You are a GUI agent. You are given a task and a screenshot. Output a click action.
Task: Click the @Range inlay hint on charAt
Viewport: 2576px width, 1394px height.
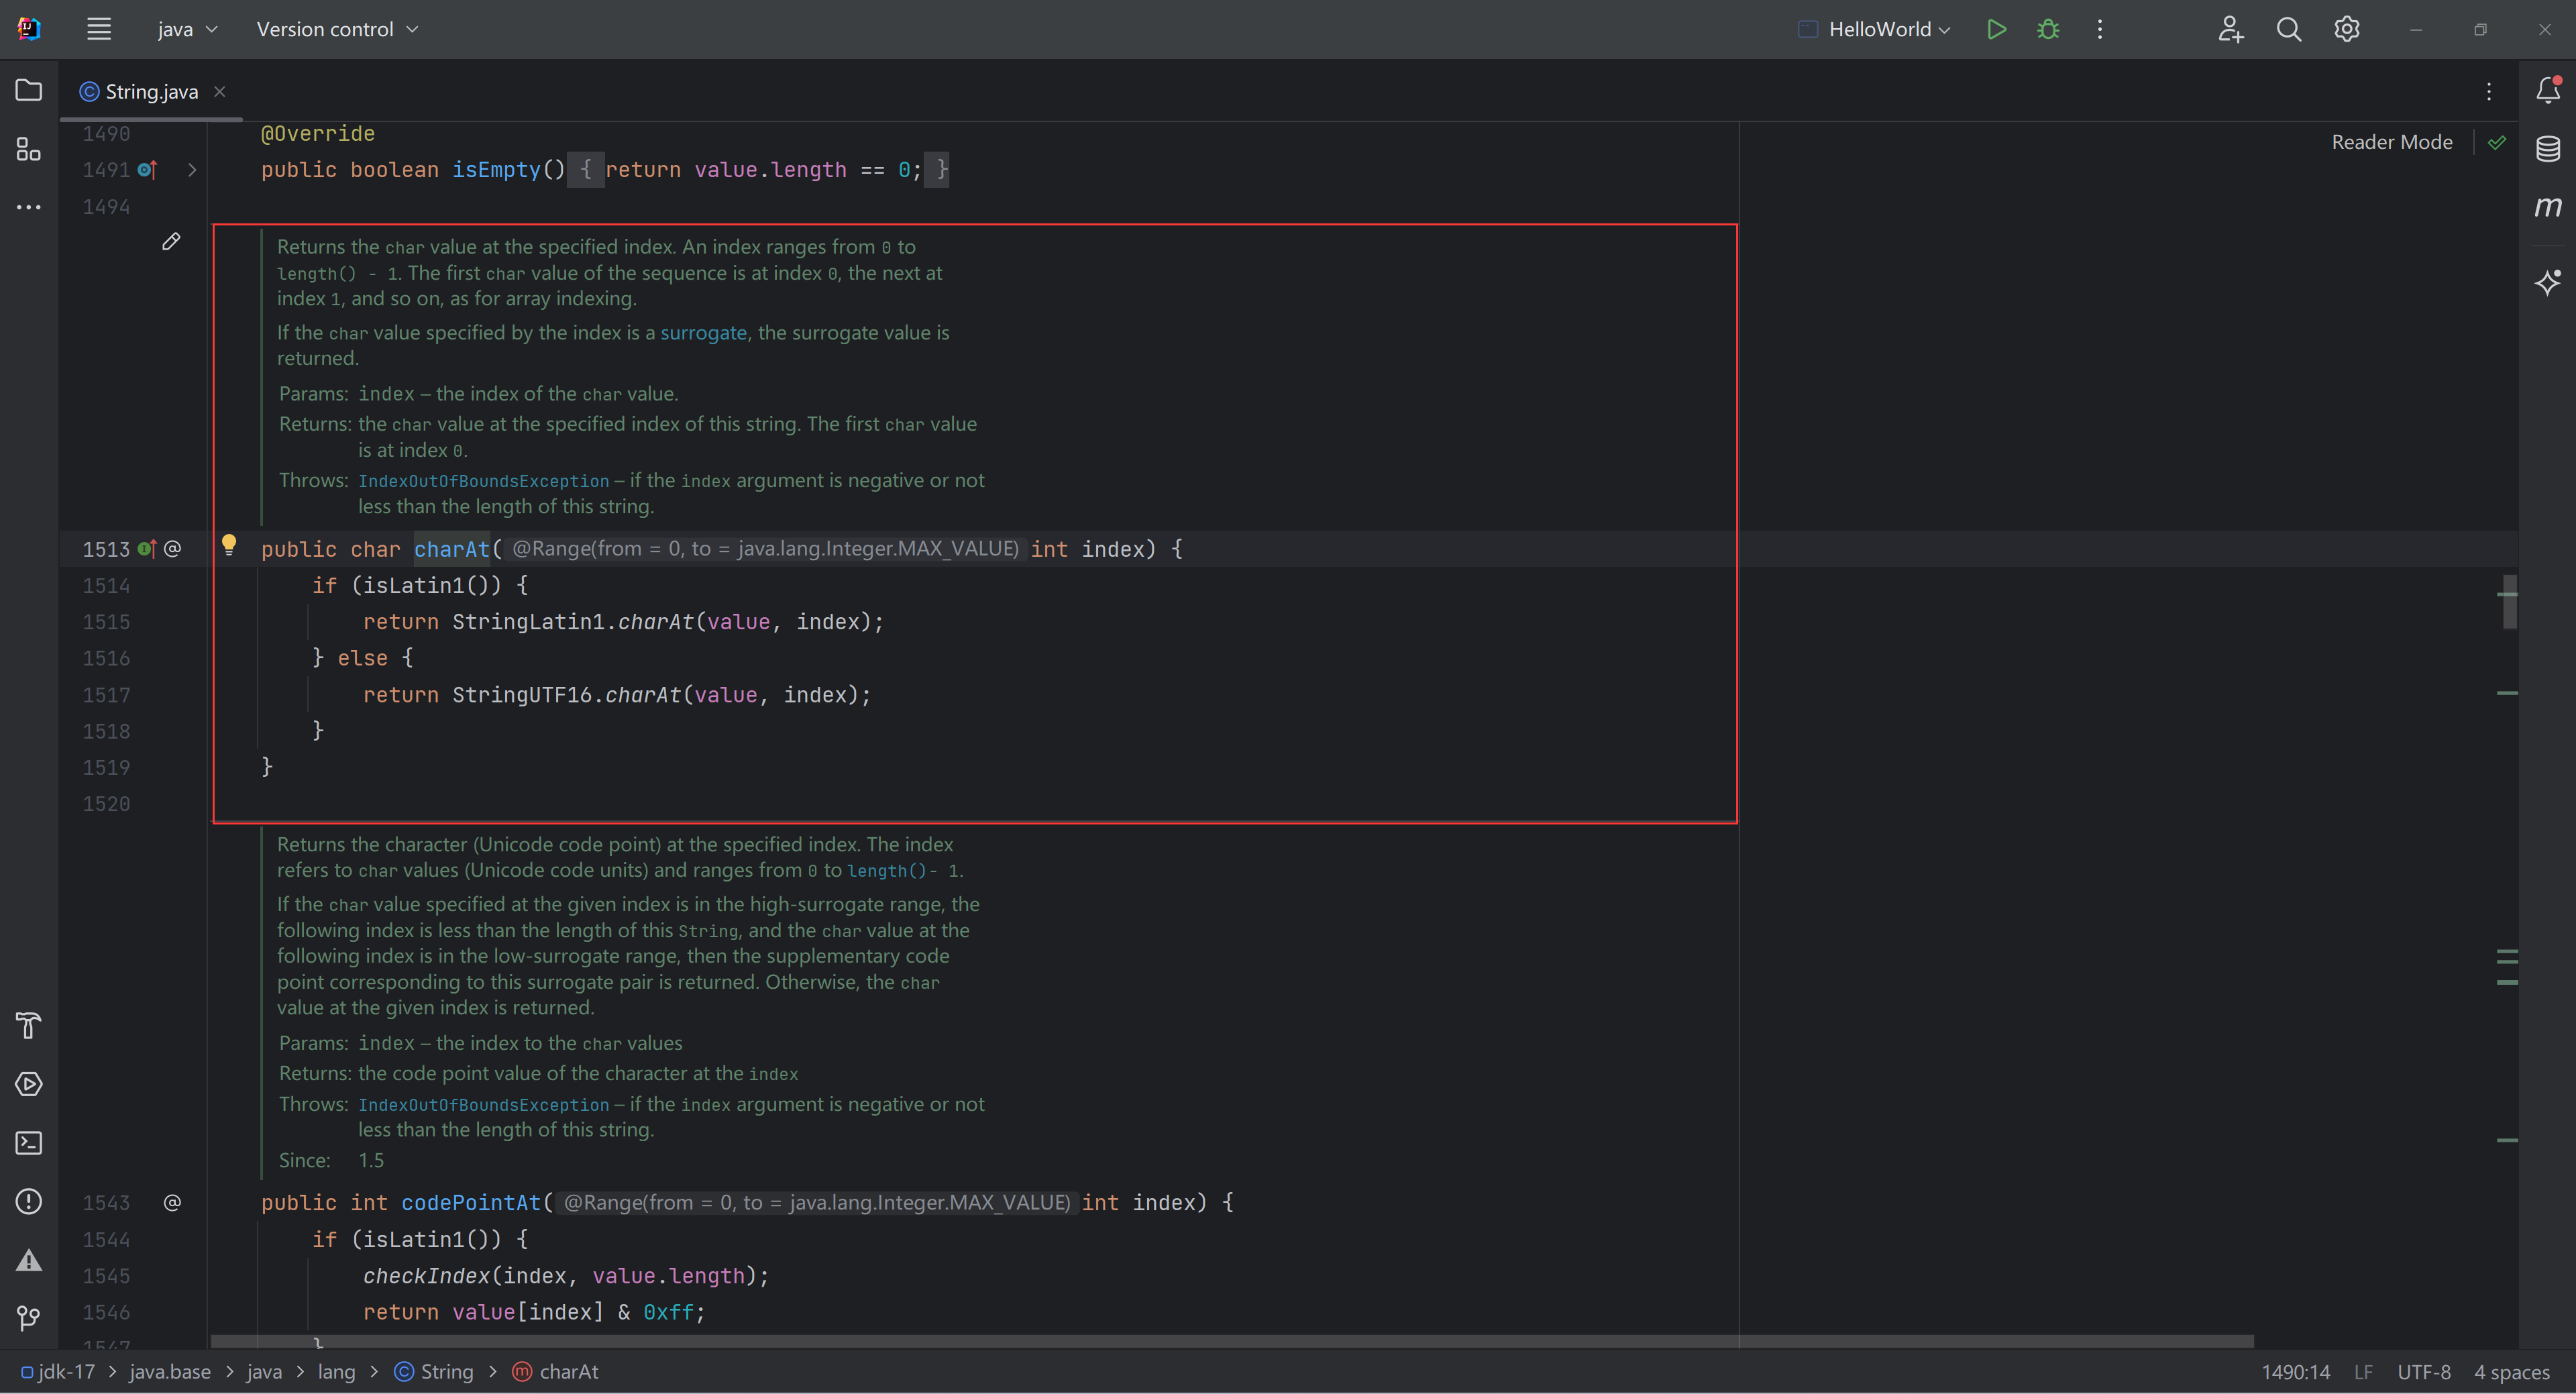pyautogui.click(x=765, y=549)
